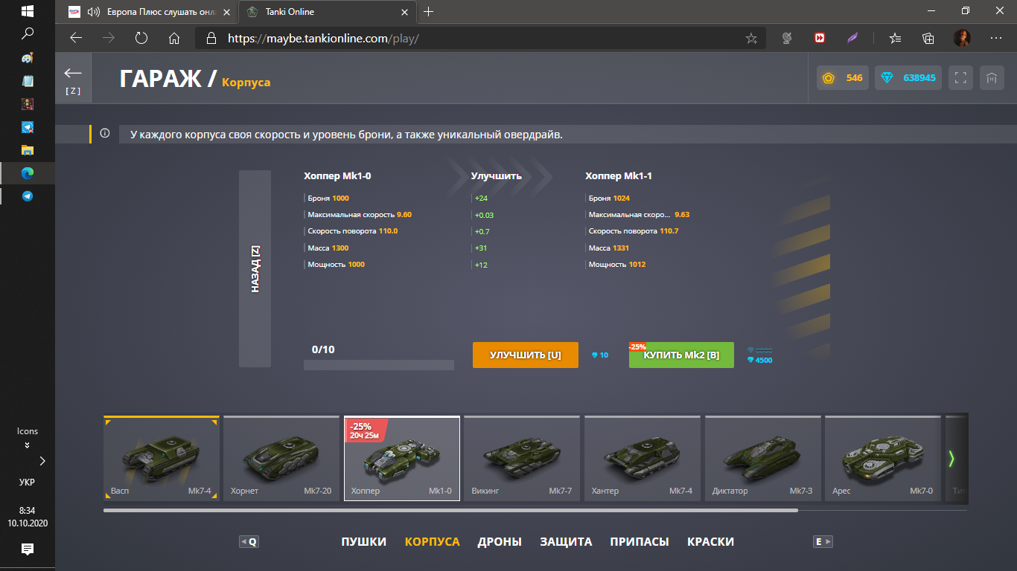
Task: Expand the Icons toolbar overflow chevron
Action: [28, 445]
